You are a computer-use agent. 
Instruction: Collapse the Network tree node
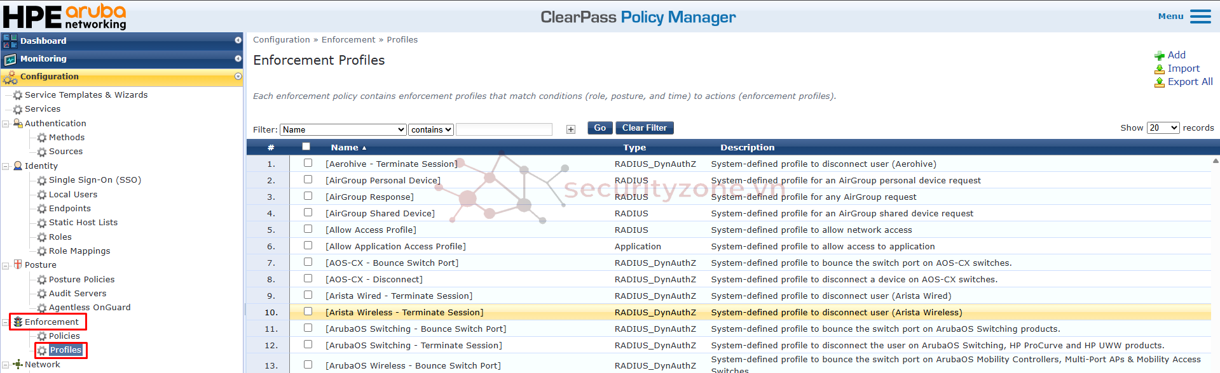click(5, 365)
